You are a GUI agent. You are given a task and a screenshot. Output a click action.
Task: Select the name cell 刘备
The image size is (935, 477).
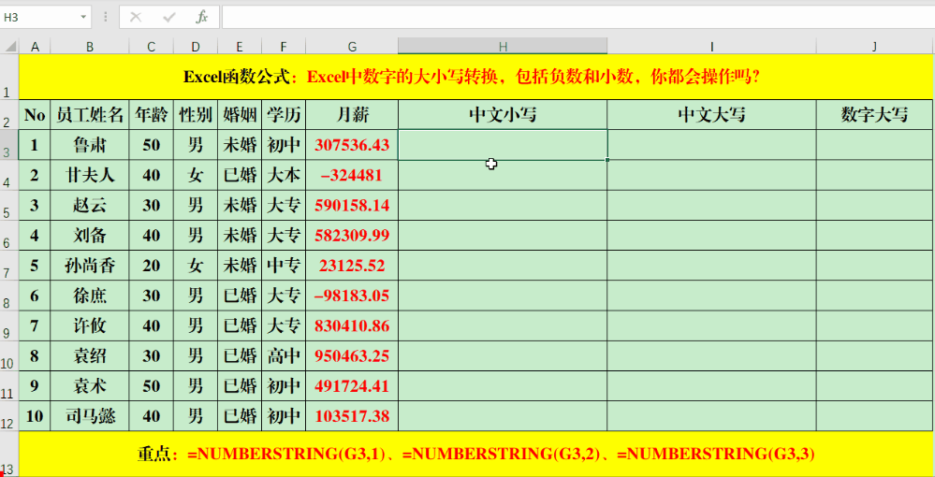coord(90,236)
